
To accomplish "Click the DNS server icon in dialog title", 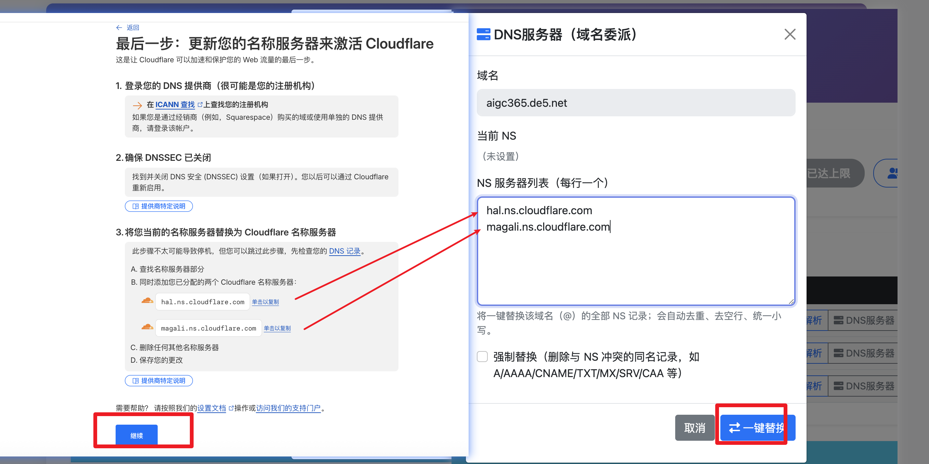I will click(483, 34).
